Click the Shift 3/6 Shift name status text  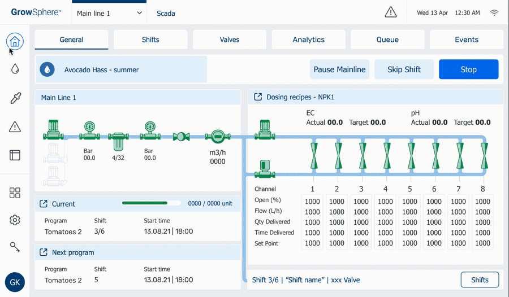(x=306, y=280)
